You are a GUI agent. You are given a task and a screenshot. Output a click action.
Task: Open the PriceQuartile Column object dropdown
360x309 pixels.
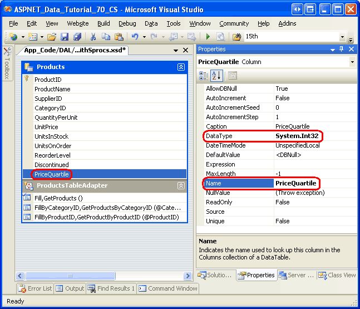pos(352,62)
